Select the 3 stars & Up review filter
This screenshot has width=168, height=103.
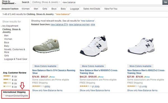click(10, 80)
